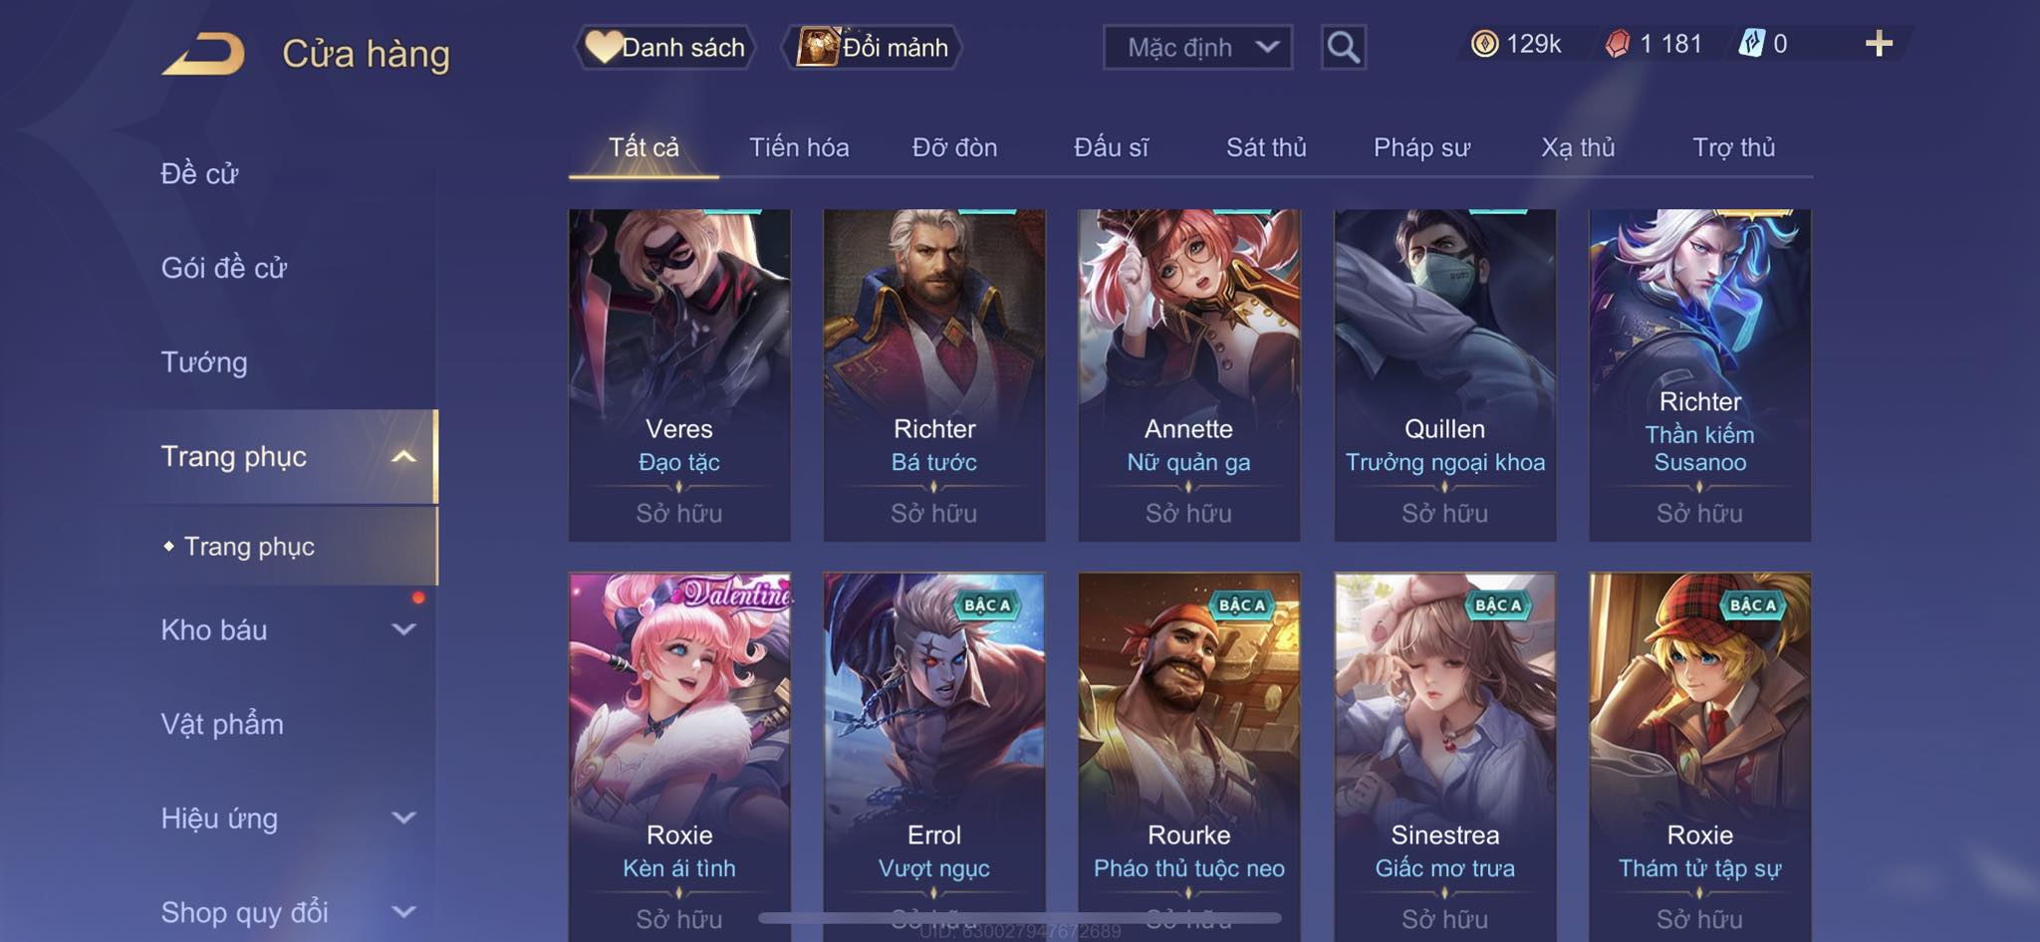Click the golden back arrow icon

click(204, 54)
